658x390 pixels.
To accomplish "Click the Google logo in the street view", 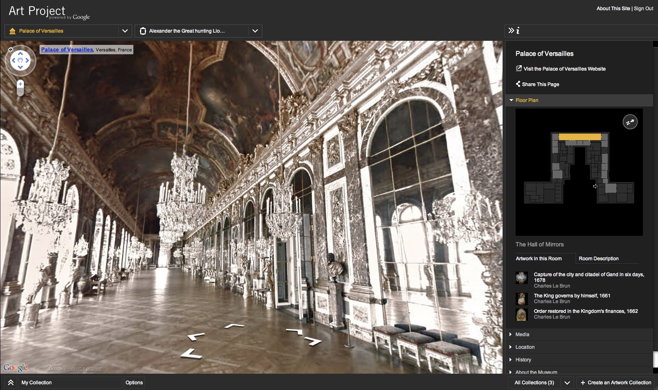I will tap(16, 368).
